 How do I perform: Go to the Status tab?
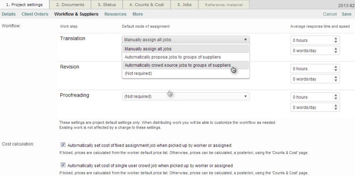click(107, 5)
